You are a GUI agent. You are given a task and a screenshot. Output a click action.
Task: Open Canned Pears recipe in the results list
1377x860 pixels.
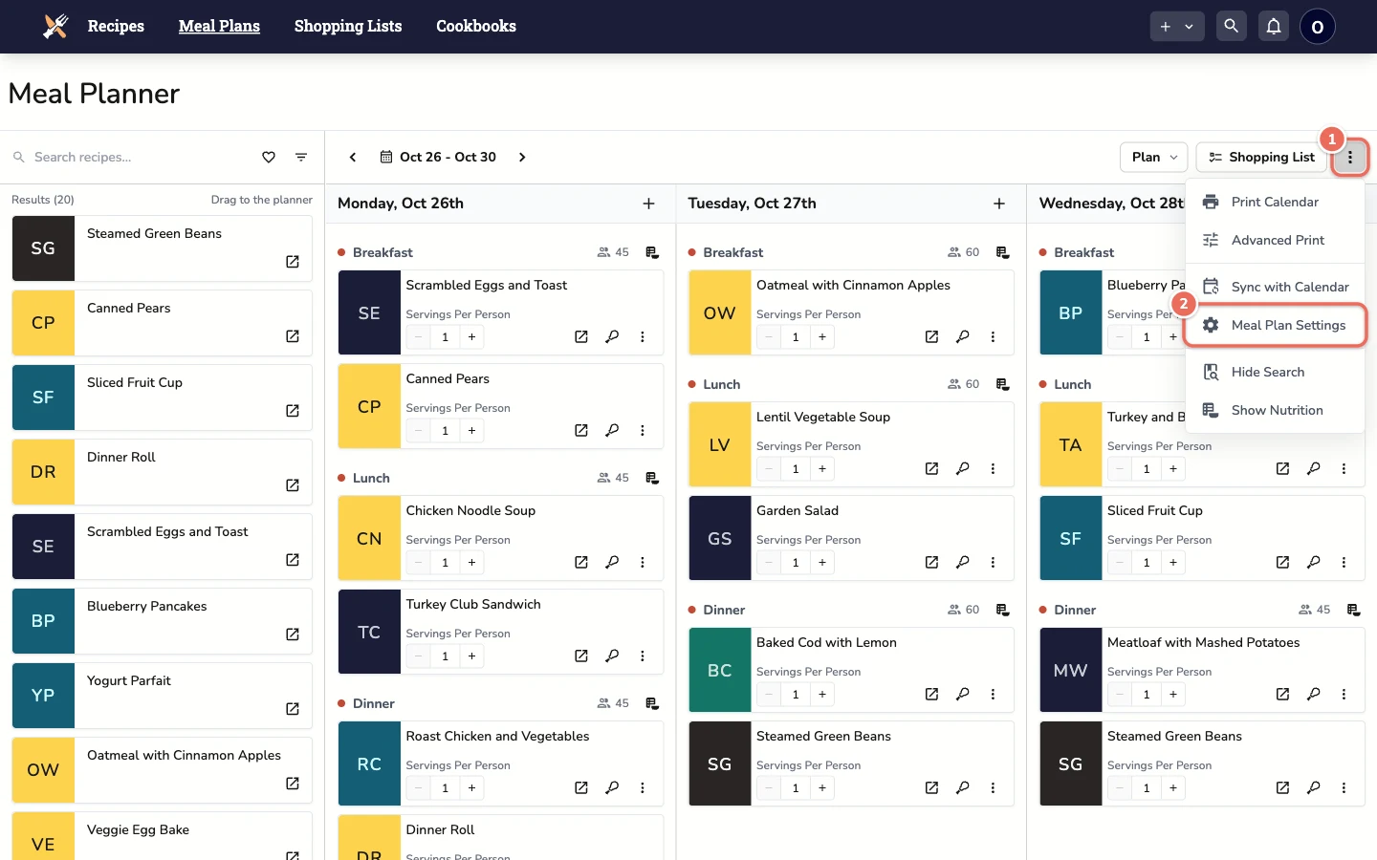pyautogui.click(x=293, y=336)
